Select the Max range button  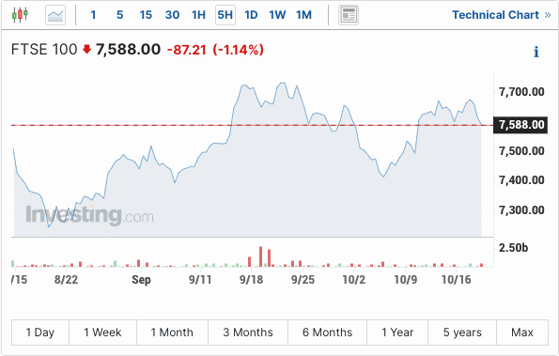click(522, 333)
